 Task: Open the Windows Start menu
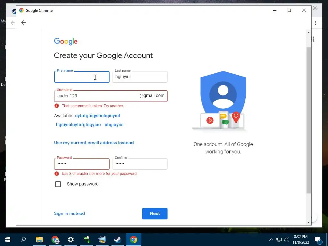(8, 240)
